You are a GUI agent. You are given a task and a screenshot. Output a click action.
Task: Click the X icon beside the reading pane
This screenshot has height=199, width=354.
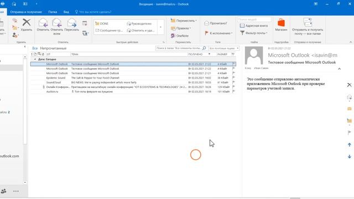coord(349,85)
